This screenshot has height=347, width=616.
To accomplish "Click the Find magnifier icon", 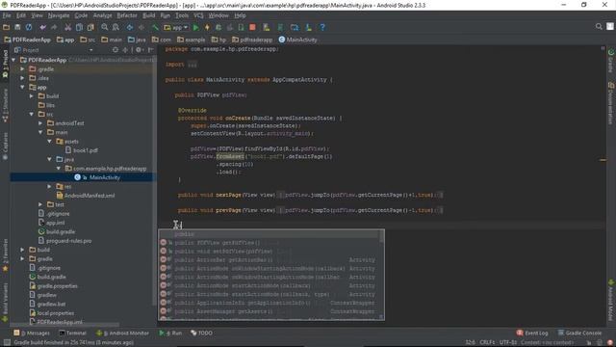I will pyautogui.click(x=105, y=27).
